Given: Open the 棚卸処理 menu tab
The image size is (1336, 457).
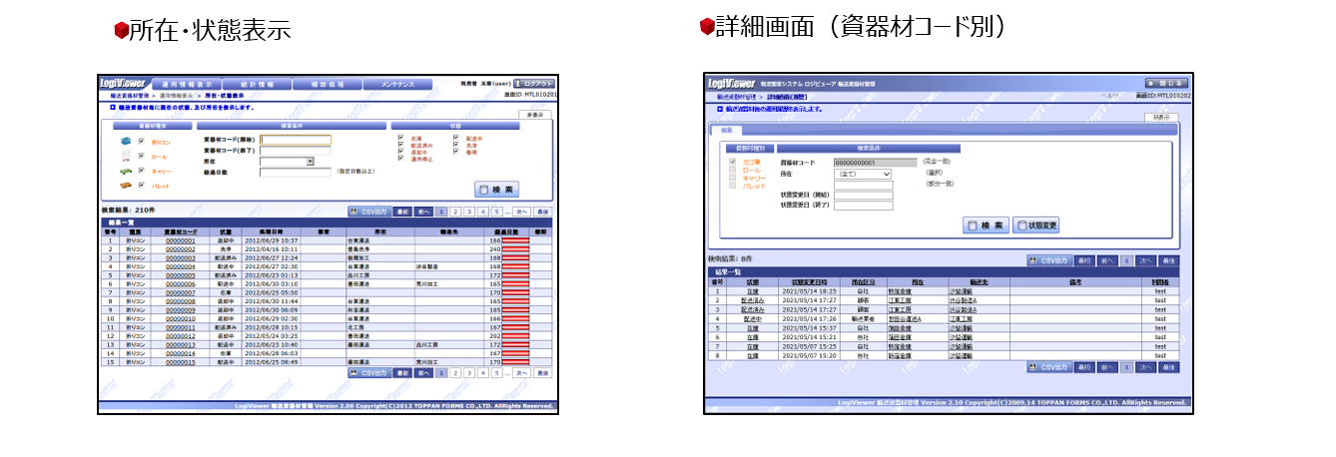Looking at the screenshot, I should click(x=327, y=85).
